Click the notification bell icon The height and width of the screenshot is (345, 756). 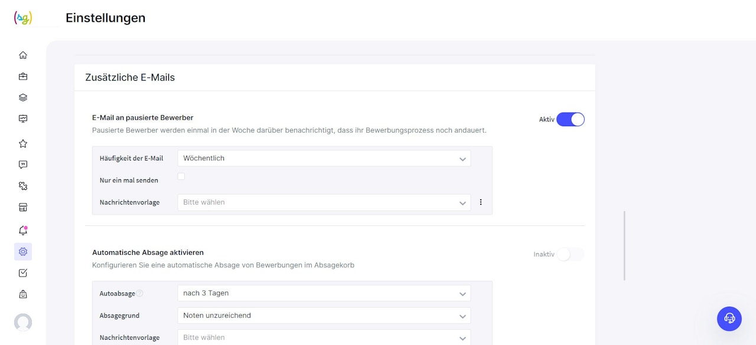tap(23, 231)
